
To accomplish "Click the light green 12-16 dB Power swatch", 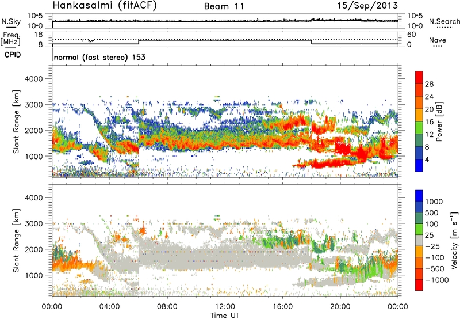I will (419, 128).
